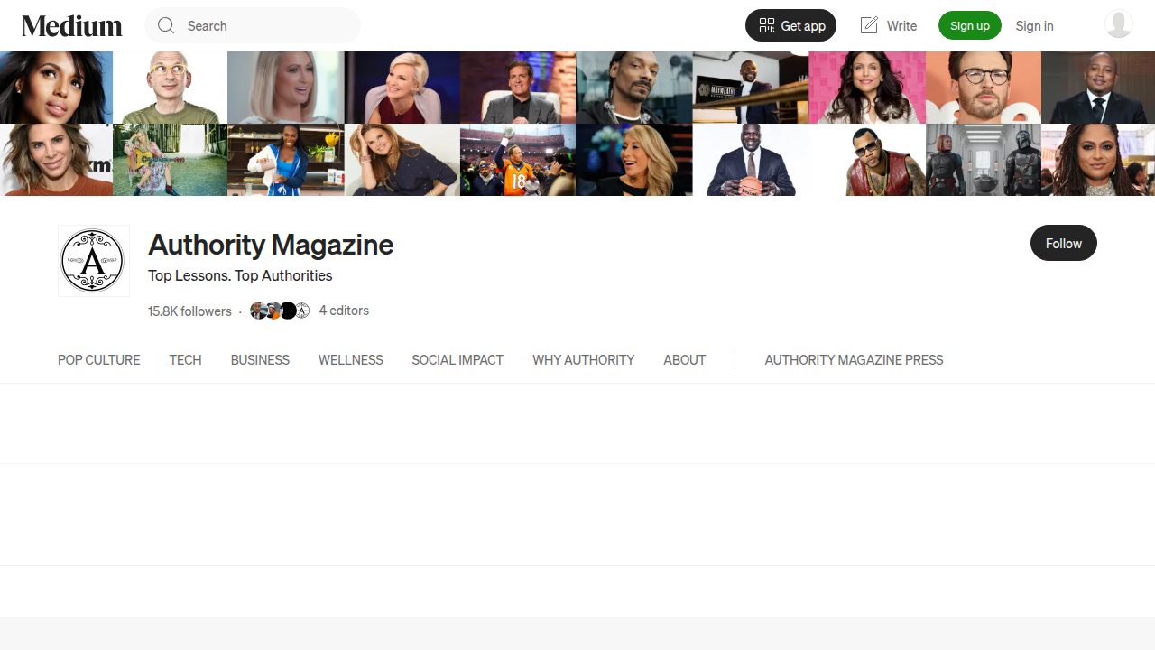The width and height of the screenshot is (1155, 650).
Task: Open AUTHORITY MAGAZINE PRESS link
Action: click(x=854, y=360)
